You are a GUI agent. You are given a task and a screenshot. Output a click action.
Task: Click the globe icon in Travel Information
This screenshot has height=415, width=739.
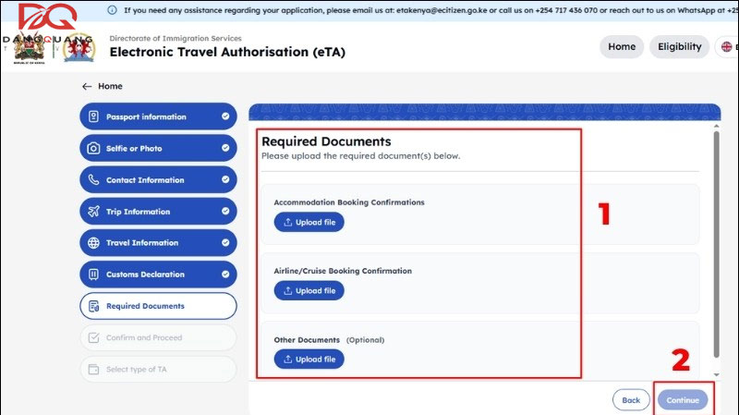(x=93, y=243)
